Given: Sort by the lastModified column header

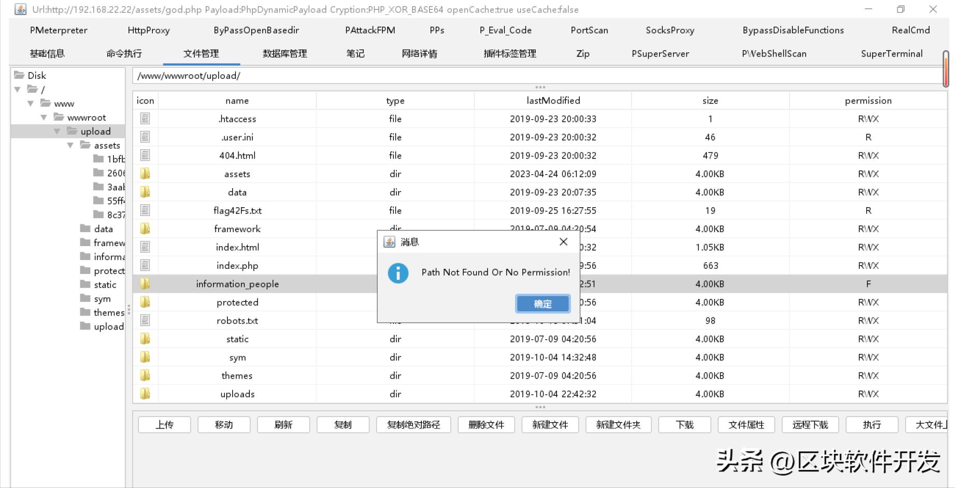Looking at the screenshot, I should pyautogui.click(x=553, y=101).
